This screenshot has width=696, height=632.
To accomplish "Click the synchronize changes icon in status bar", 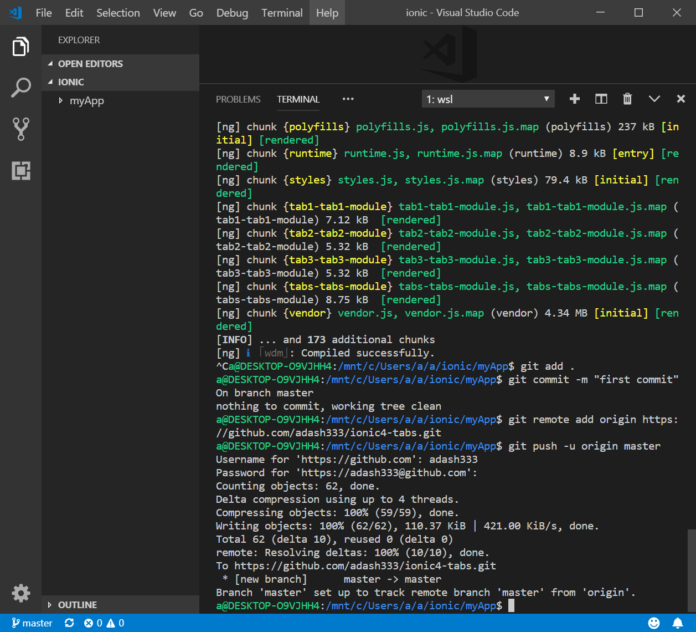I will click(69, 623).
